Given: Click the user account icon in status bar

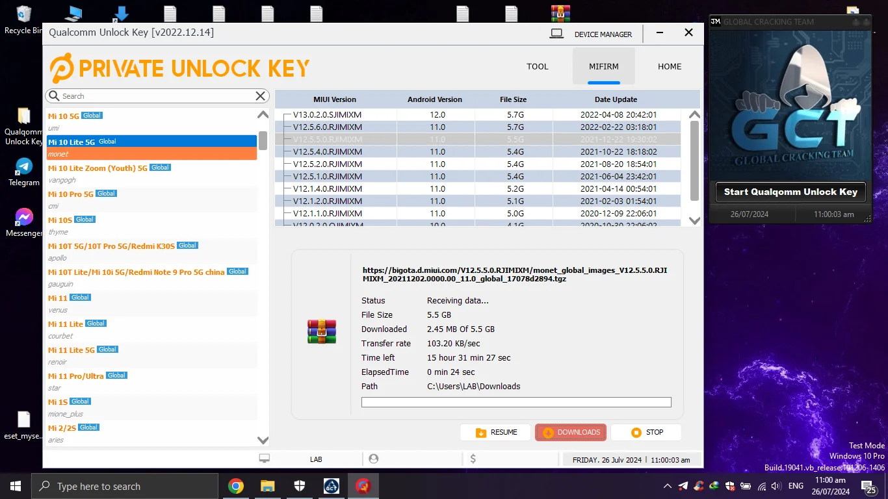Looking at the screenshot, I should click(374, 459).
